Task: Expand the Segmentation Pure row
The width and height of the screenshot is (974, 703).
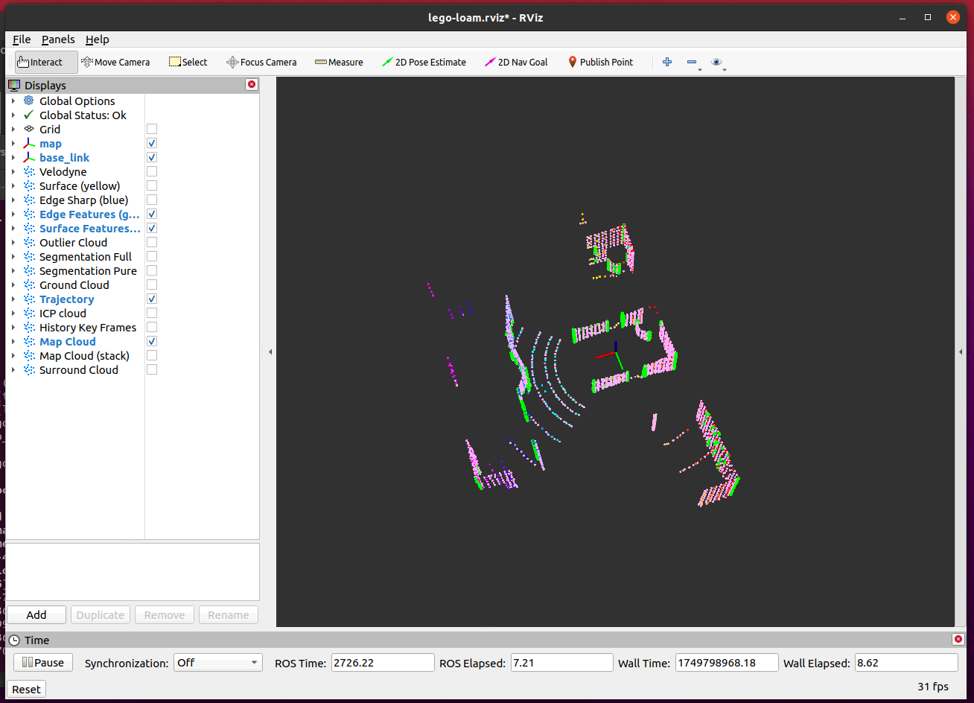Action: [13, 270]
